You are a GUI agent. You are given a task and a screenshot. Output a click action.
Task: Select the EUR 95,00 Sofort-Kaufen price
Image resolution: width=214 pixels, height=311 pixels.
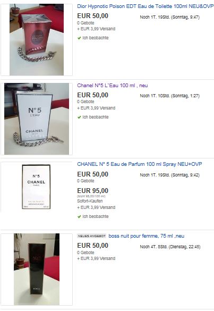coord(93,191)
